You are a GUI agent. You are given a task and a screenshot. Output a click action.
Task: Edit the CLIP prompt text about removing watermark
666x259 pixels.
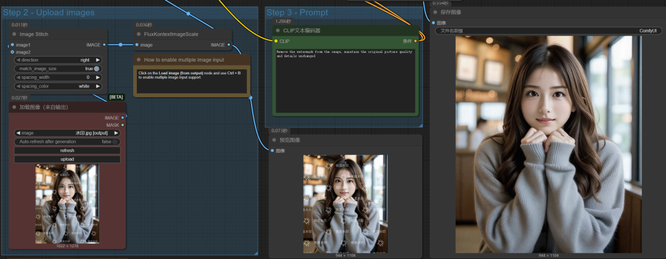pyautogui.click(x=345, y=81)
